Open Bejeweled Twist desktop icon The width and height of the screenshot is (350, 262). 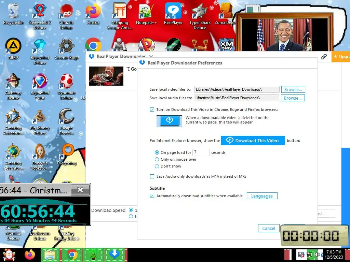point(40,86)
